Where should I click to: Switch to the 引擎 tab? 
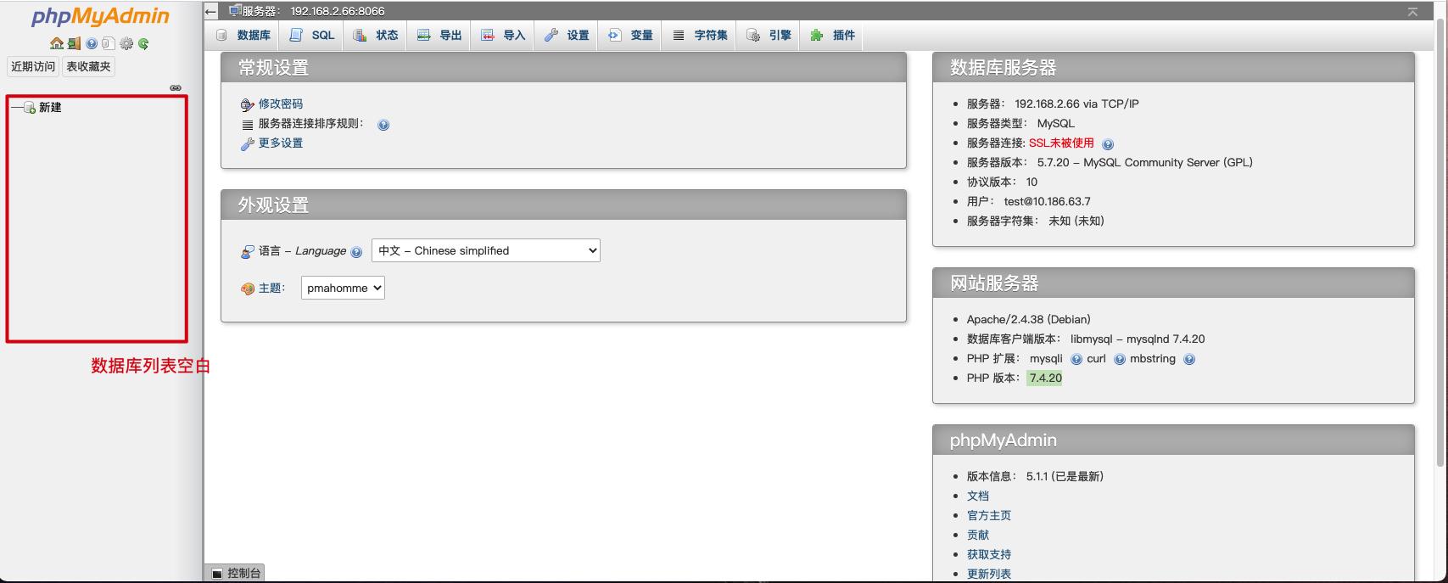(x=769, y=35)
